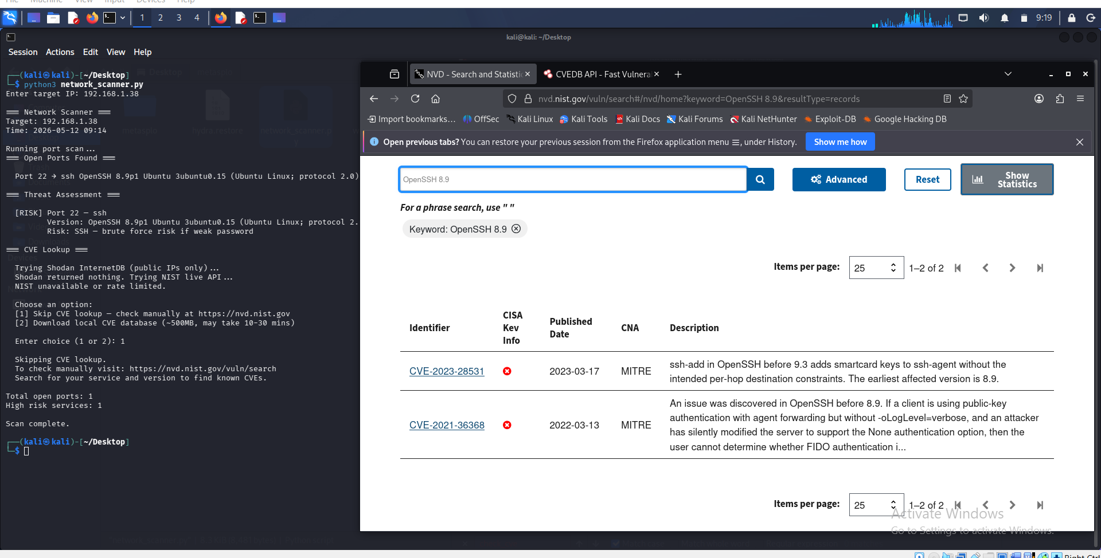Open the Exploit-DB bookmark
The height and width of the screenshot is (558, 1101).
pos(830,119)
